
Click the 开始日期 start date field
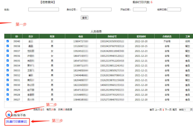click(x=140, y=9)
